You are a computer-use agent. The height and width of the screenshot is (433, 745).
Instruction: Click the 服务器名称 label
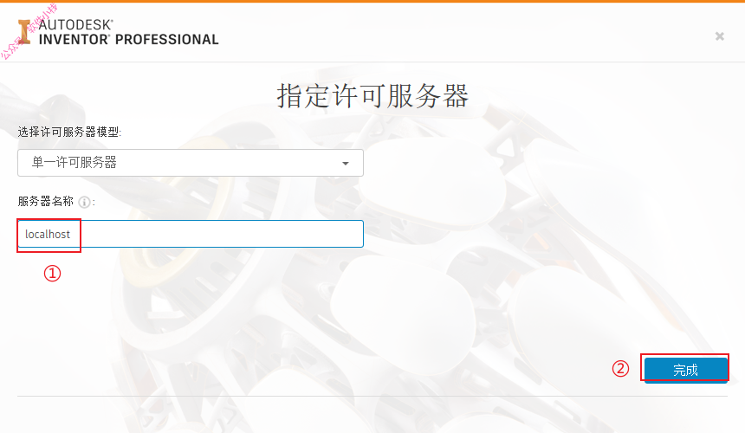tap(46, 201)
